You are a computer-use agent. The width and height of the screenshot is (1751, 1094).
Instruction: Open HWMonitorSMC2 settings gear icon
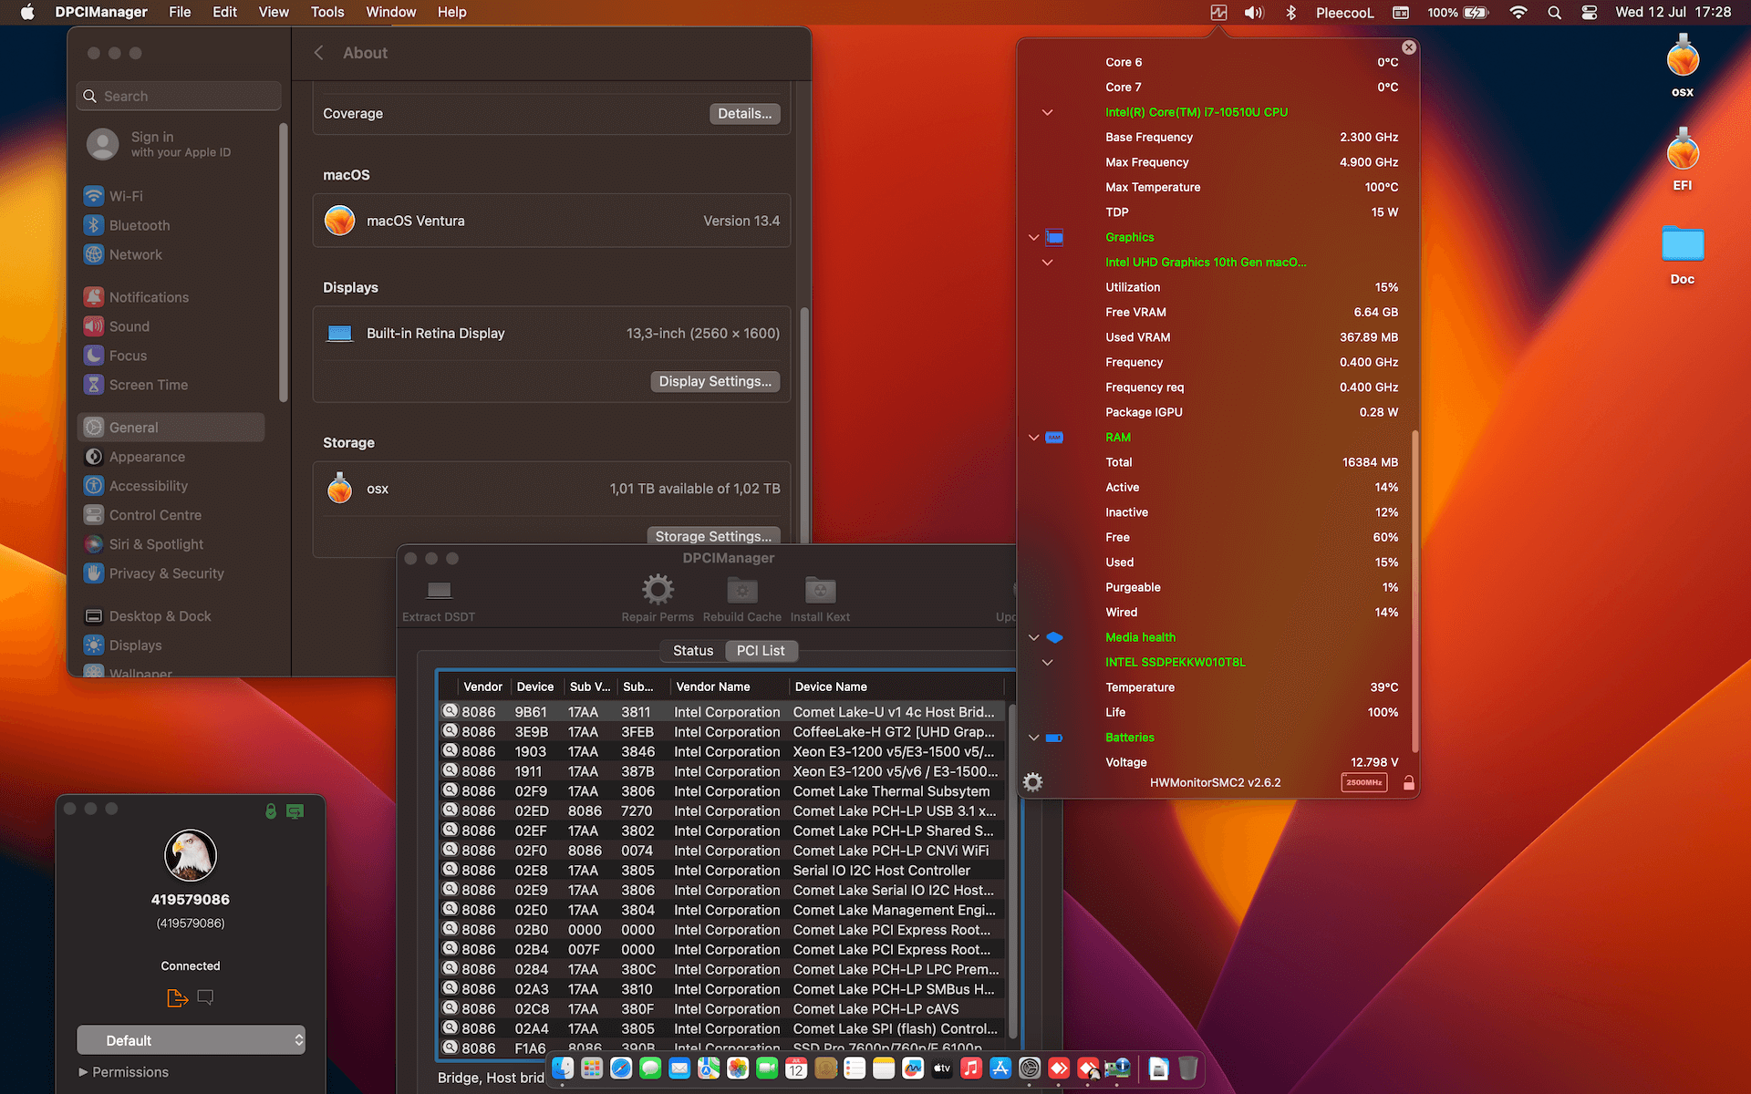tap(1032, 782)
